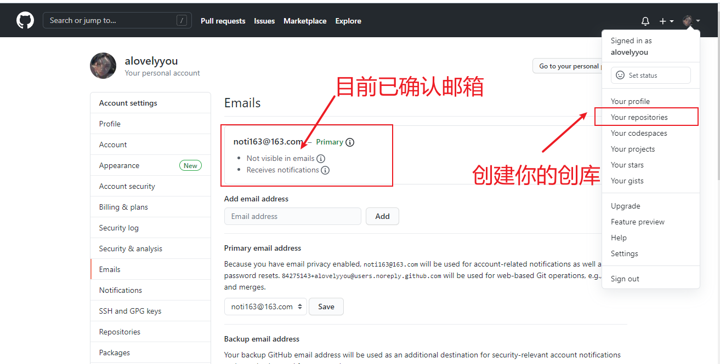Click the GitHub octocat logo
Image resolution: width=720 pixels, height=364 pixels.
pos(25,21)
